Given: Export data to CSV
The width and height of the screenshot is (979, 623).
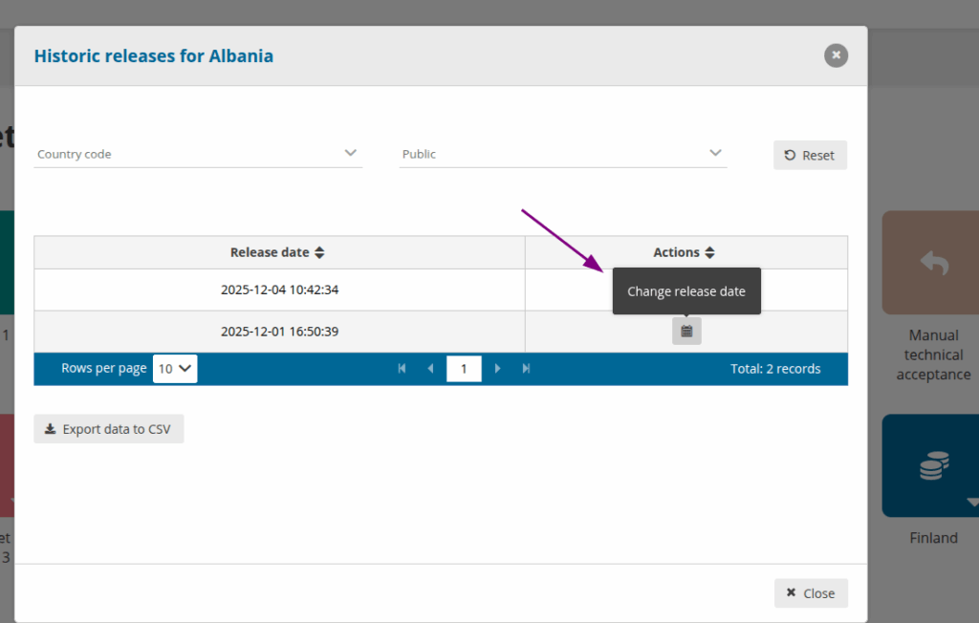Looking at the screenshot, I should pyautogui.click(x=108, y=429).
